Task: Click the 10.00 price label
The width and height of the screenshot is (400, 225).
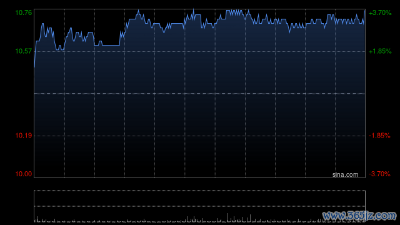Action: pyautogui.click(x=24, y=174)
